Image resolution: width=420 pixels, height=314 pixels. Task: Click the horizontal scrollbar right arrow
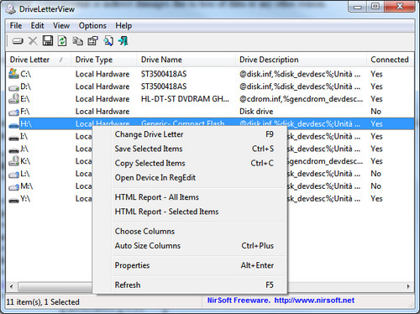click(408, 286)
